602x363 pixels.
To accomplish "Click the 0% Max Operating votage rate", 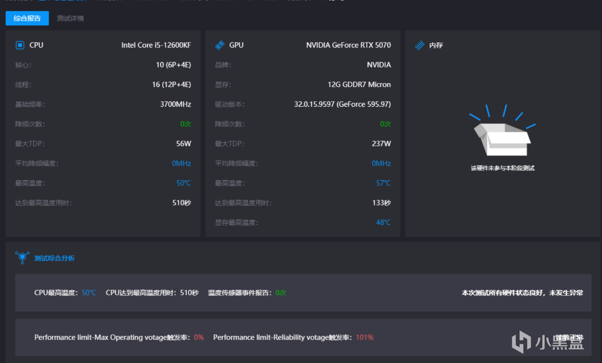I will (199, 337).
